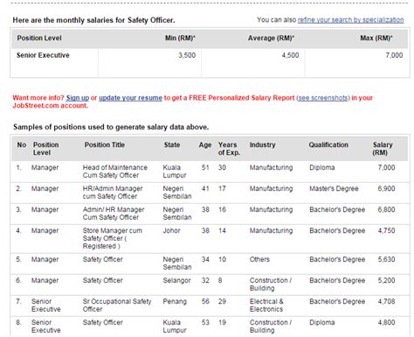Click the Electrical & Electronics industry cell
Screen dimensions: 414x337
click(x=266, y=305)
